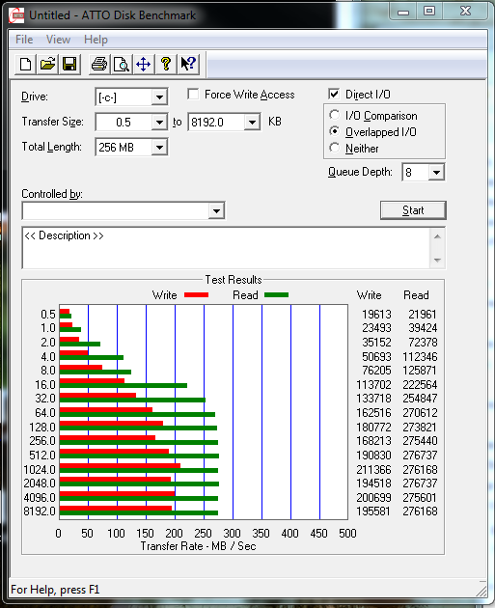
Task: Open the Transfer Size maximum 8192.0 dropdown
Action: point(252,123)
